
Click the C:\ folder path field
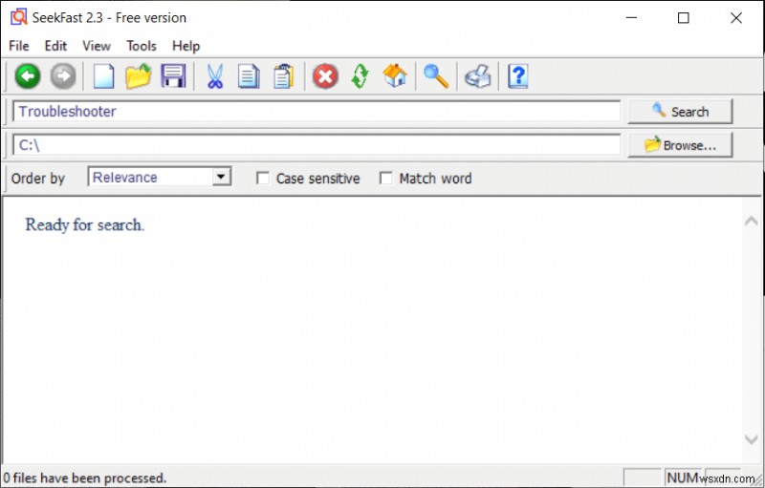pos(317,144)
